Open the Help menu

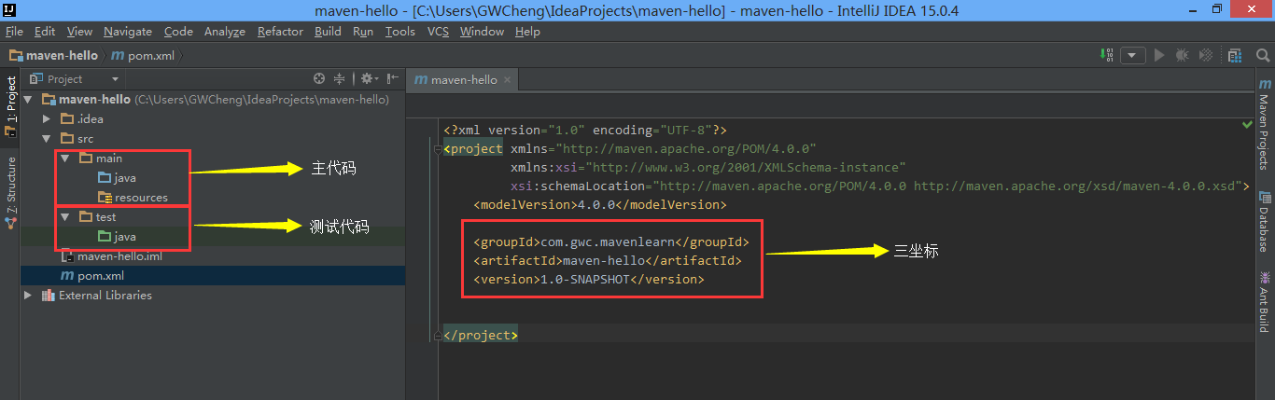527,31
